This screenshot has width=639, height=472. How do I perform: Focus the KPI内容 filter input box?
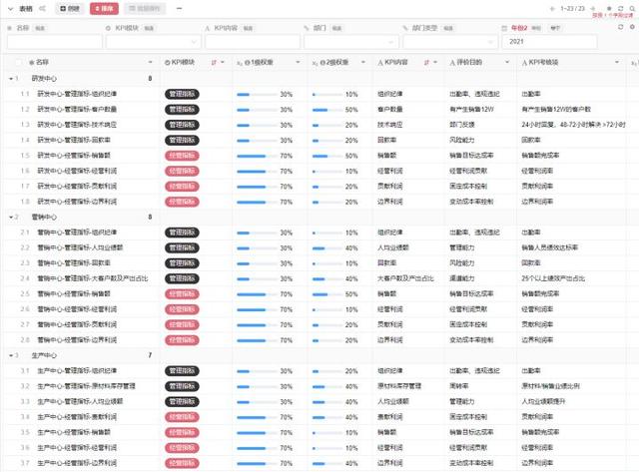pyautogui.click(x=253, y=42)
